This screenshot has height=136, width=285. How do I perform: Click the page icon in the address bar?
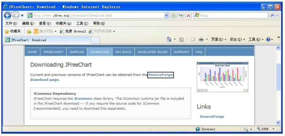click(x=30, y=16)
